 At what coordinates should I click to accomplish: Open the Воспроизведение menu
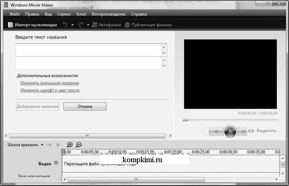pyautogui.click(x=108, y=14)
